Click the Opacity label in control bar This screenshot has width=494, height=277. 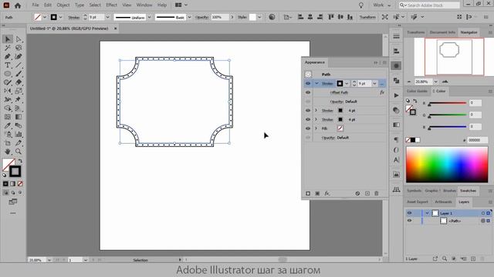(201, 17)
